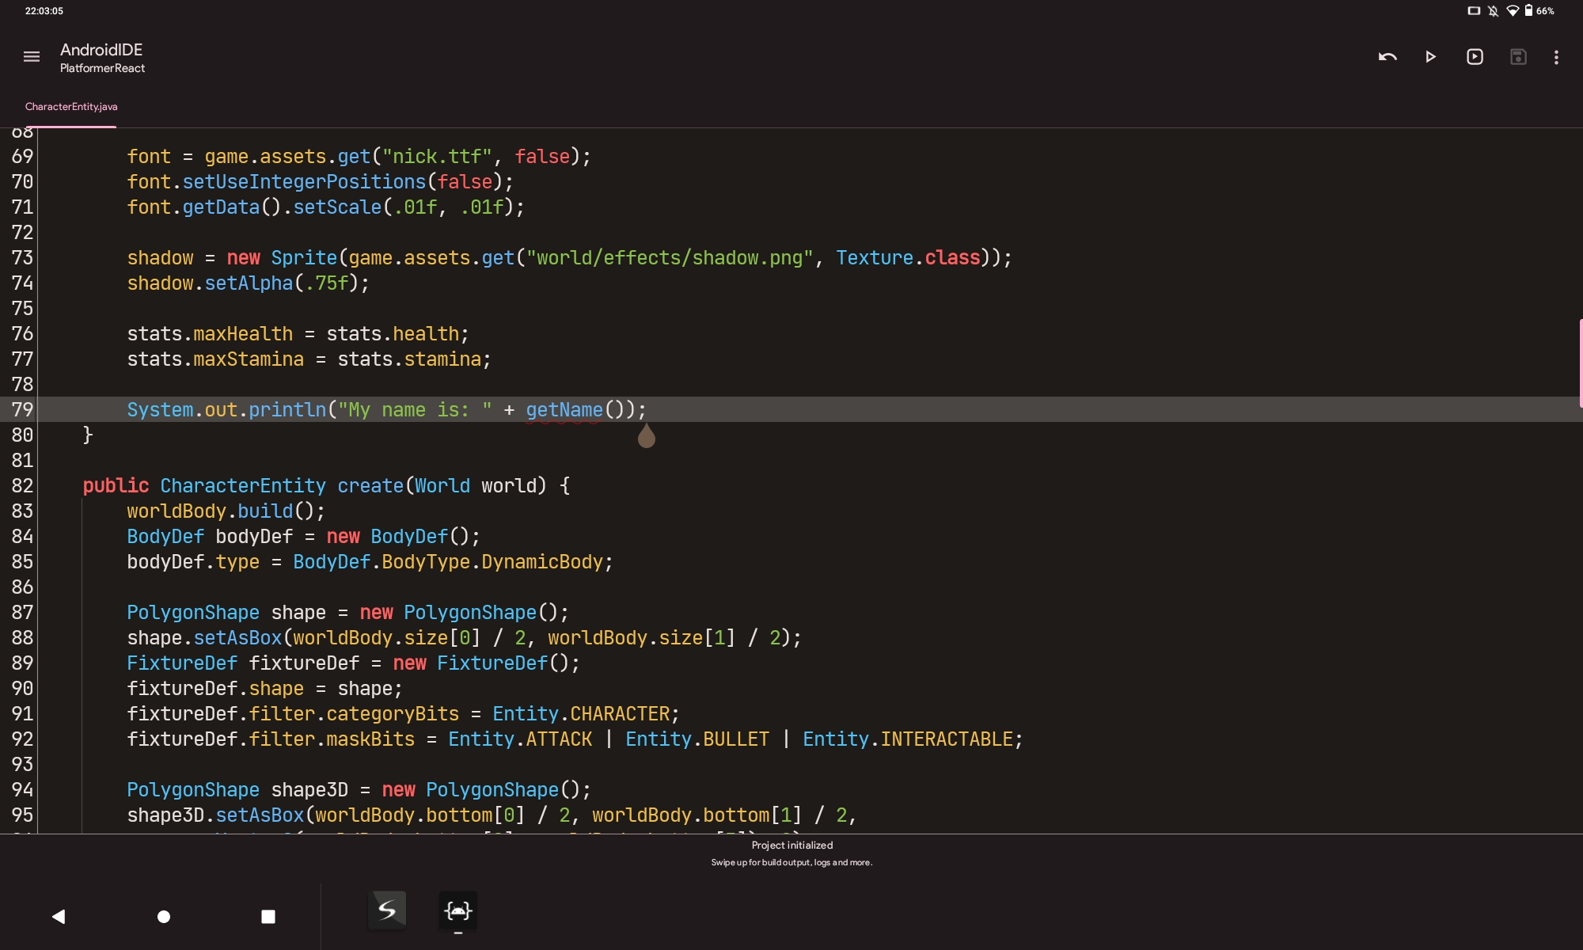The width and height of the screenshot is (1583, 950).
Task: Launch the Sketchware S app from taskbar
Action: [x=387, y=911]
